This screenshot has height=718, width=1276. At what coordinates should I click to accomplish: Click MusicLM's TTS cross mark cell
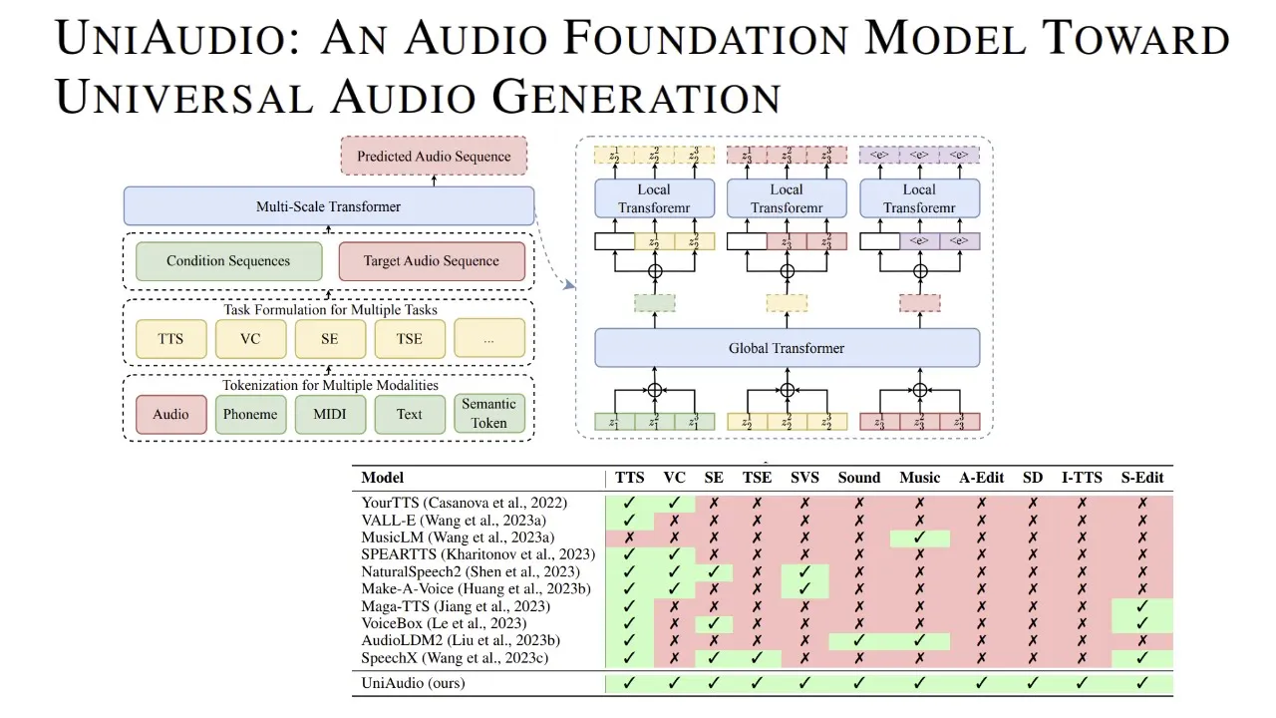coord(630,538)
